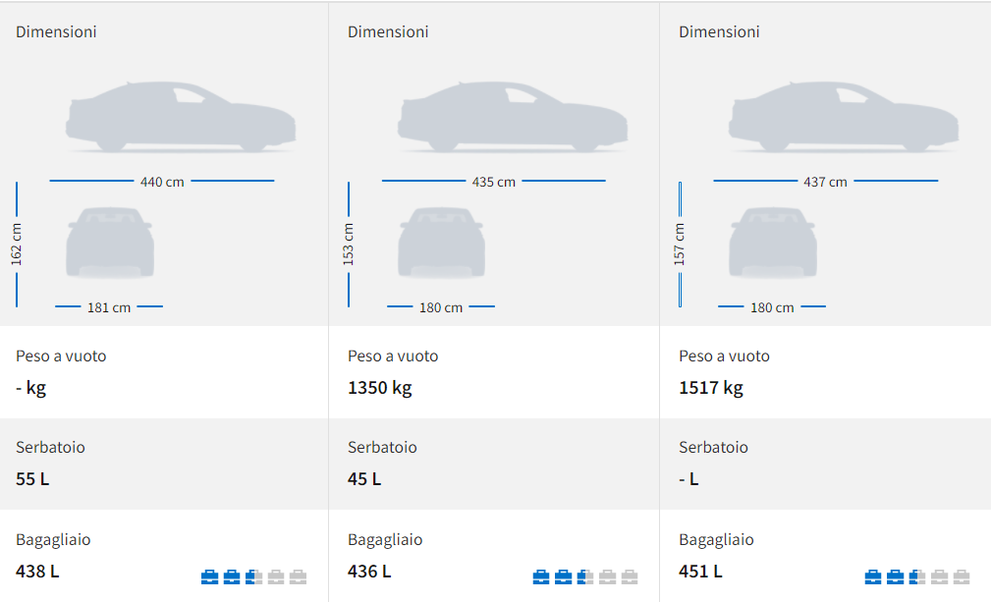The image size is (991, 602).
Task: Click the 45 L Serbatoio value
Action: coord(364,479)
